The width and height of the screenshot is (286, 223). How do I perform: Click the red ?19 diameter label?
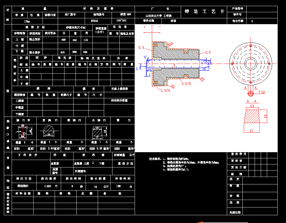tap(262, 92)
